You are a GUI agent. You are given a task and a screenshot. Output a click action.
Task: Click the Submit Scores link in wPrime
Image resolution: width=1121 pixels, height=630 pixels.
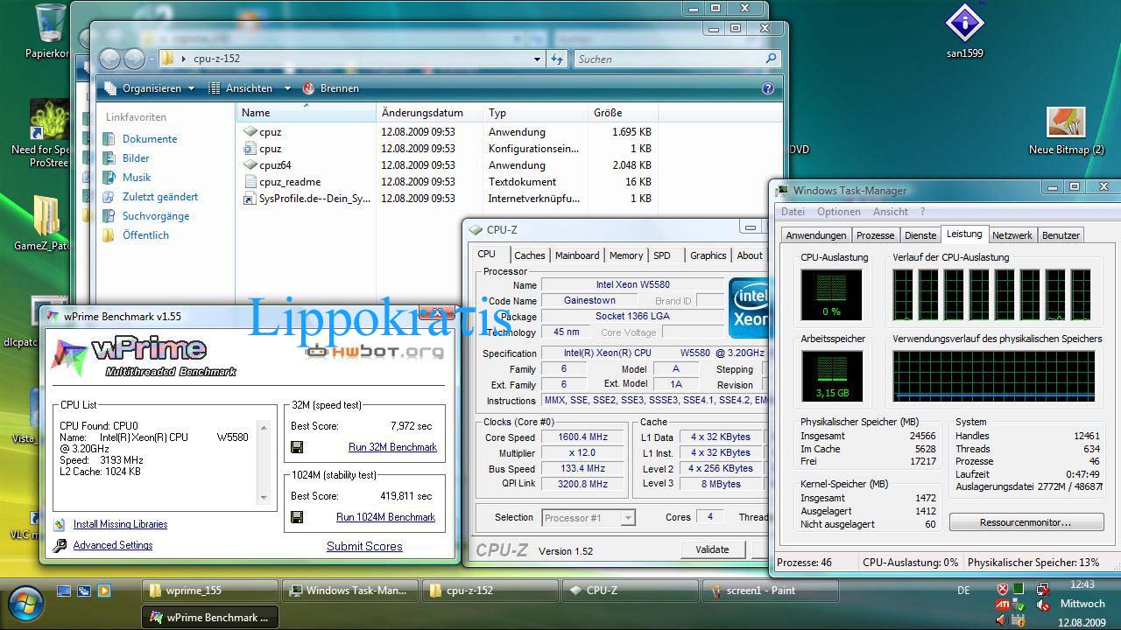(x=364, y=546)
